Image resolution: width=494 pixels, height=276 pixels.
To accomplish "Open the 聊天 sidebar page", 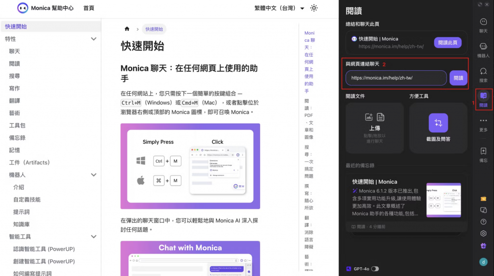I will [14, 51].
